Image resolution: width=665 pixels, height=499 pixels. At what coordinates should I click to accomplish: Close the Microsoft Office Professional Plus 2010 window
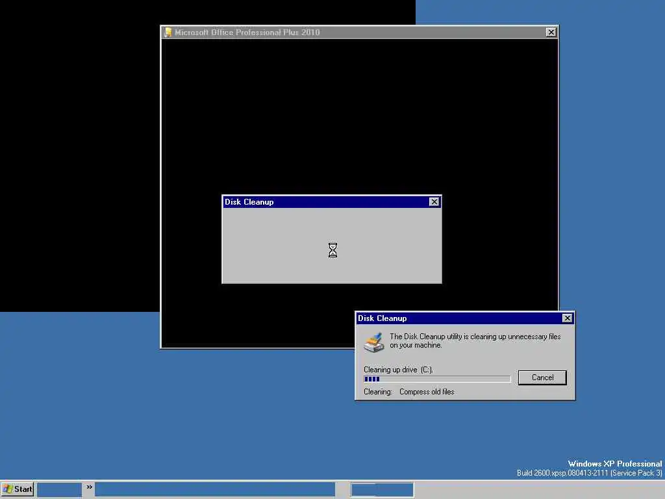point(551,32)
